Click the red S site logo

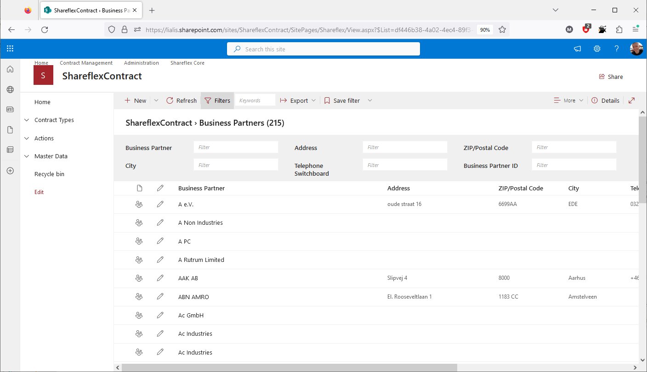[x=43, y=75]
